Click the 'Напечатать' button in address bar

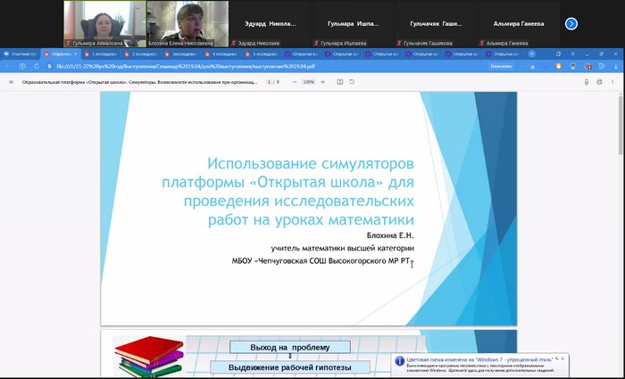click(501, 66)
